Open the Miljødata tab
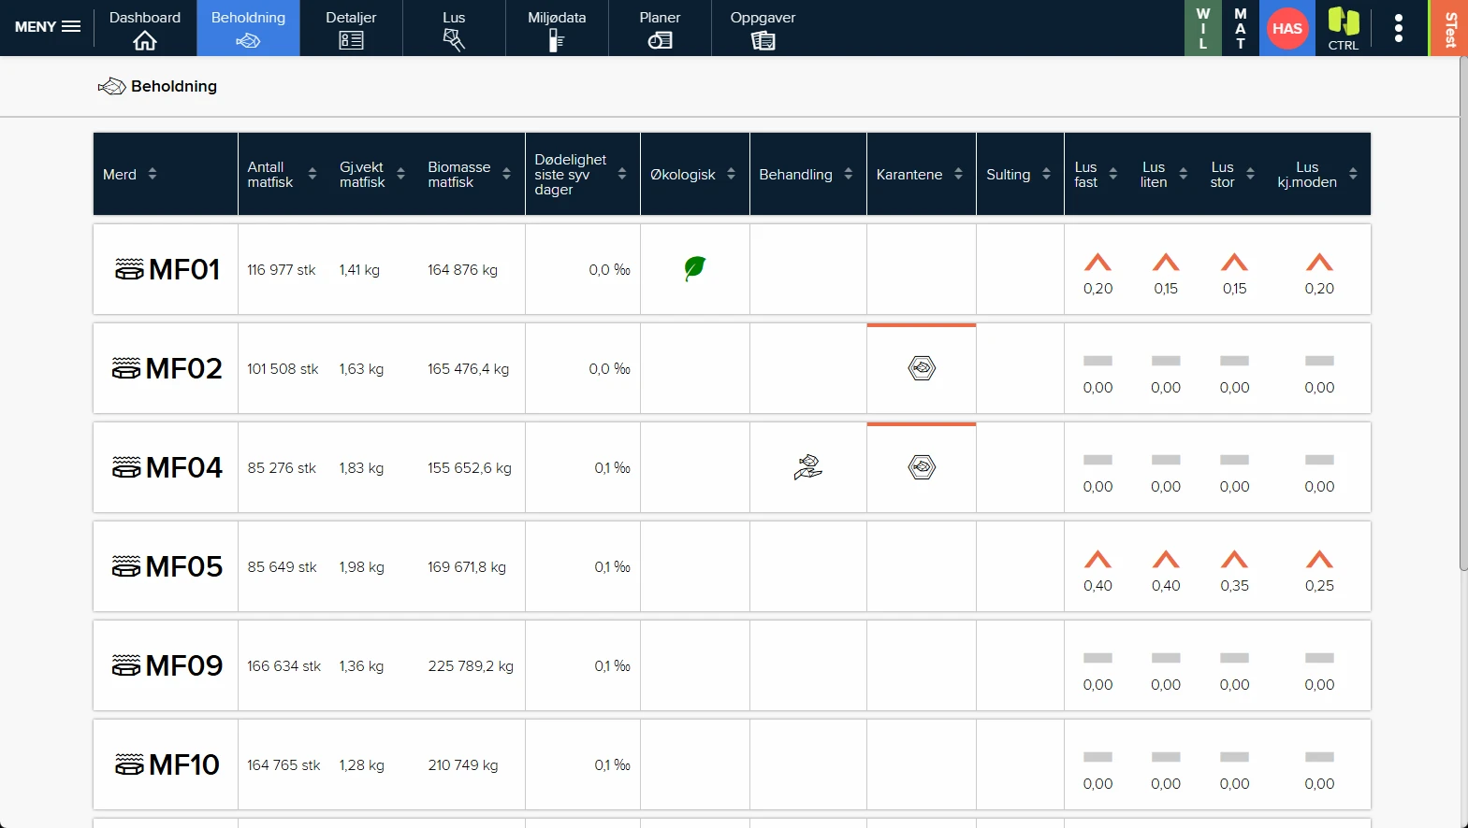 (557, 28)
